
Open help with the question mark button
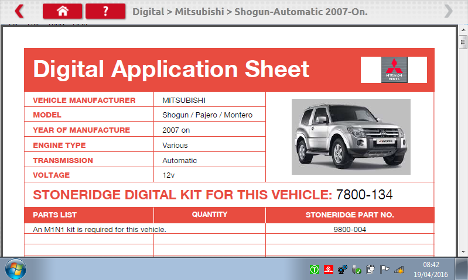[105, 11]
